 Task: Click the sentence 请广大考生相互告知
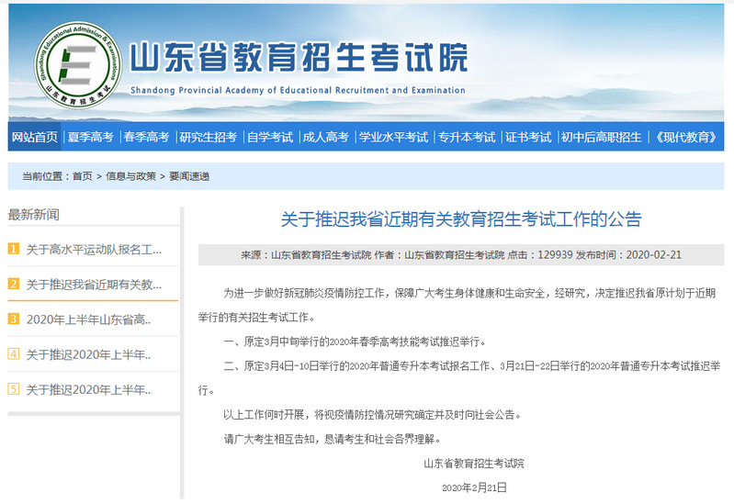pyautogui.click(x=332, y=439)
